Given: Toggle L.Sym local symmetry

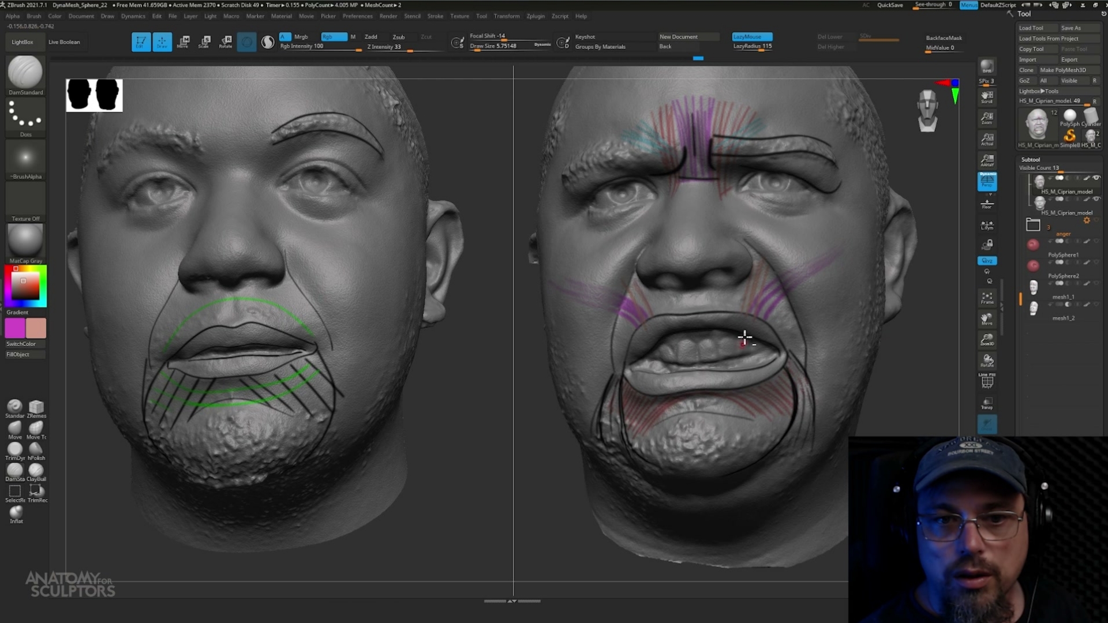Looking at the screenshot, I should [x=987, y=225].
